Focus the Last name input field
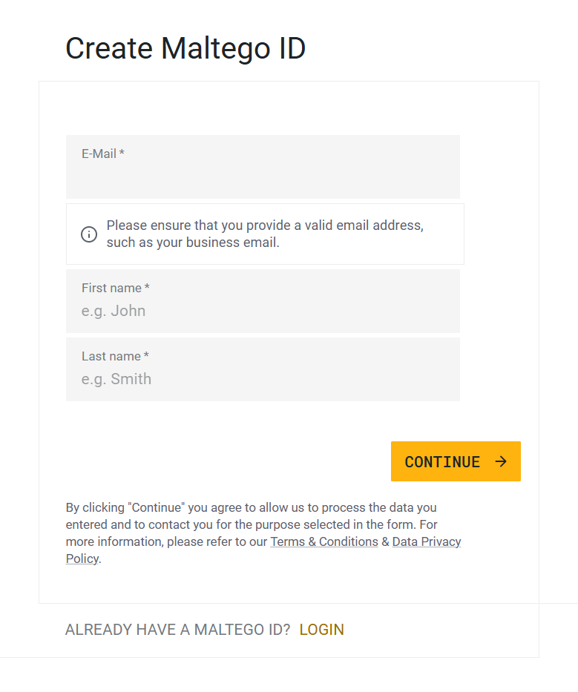The height and width of the screenshot is (692, 578). coord(263,369)
